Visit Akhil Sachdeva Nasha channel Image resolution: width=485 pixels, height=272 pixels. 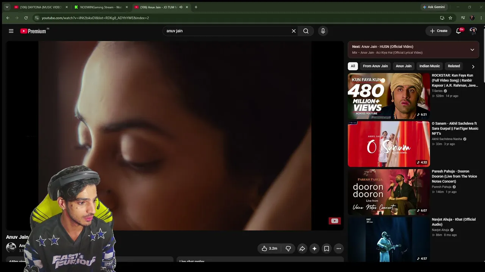tap(447, 139)
